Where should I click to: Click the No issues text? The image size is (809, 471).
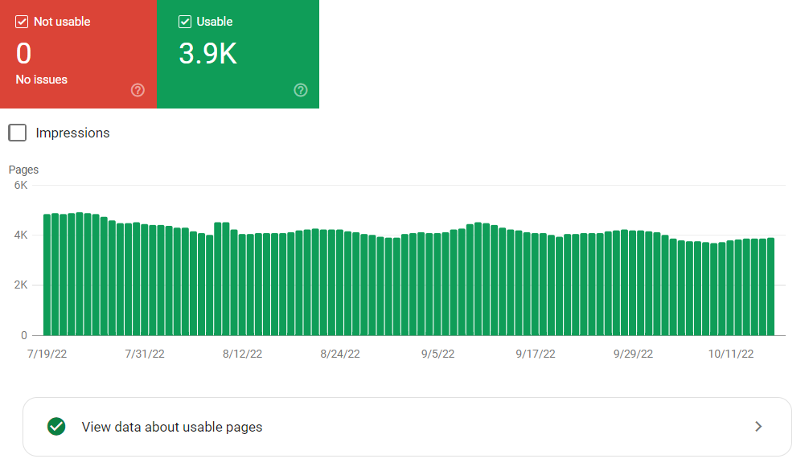tap(41, 80)
